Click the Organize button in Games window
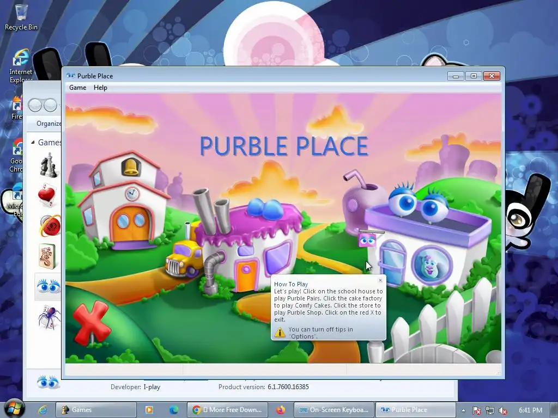Image resolution: width=558 pixels, height=418 pixels. click(x=48, y=124)
